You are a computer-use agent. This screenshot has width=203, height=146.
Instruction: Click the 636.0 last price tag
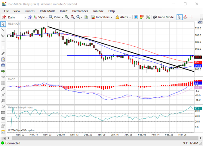(x=198, y=57)
